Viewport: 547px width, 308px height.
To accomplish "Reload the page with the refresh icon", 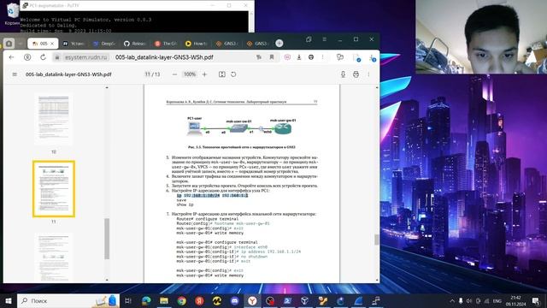I will 43,57.
